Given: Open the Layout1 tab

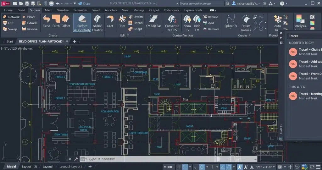Looking at the screenshot, I should pyautogui.click(x=48, y=167).
